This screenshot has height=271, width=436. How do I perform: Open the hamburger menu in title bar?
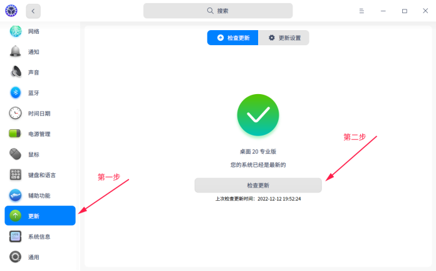[x=361, y=11]
